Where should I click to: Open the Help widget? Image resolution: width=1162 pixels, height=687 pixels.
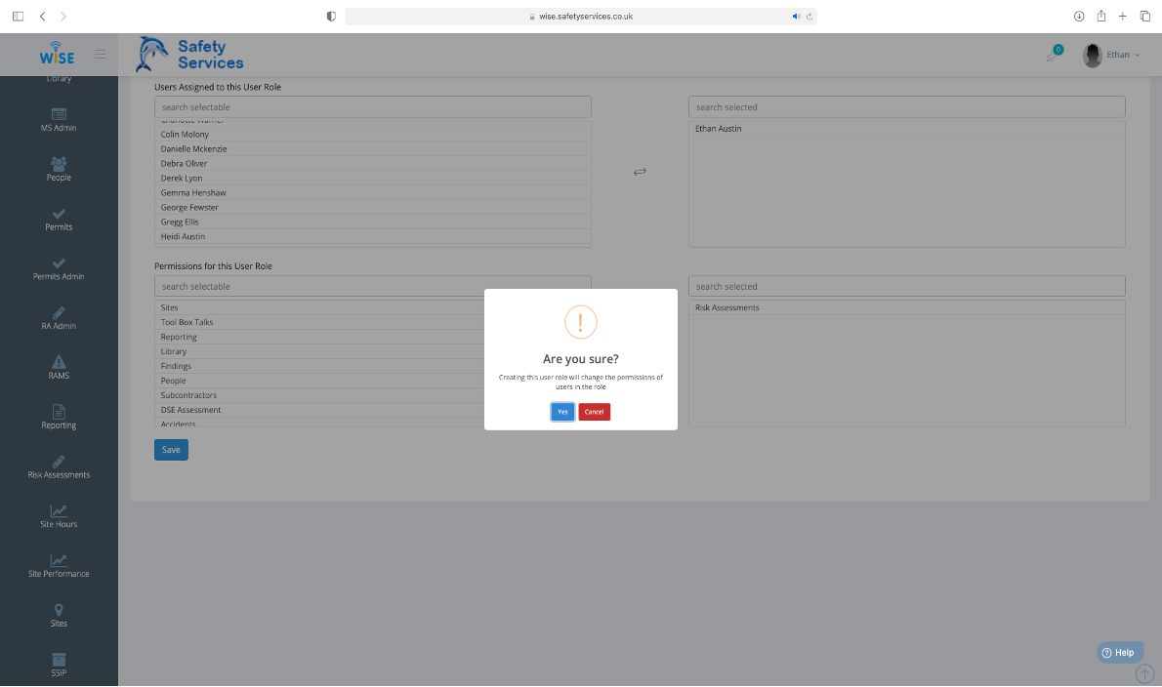point(1119,652)
